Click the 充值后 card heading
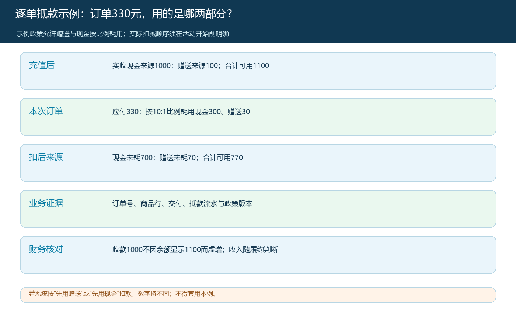The image size is (516, 309). (42, 65)
